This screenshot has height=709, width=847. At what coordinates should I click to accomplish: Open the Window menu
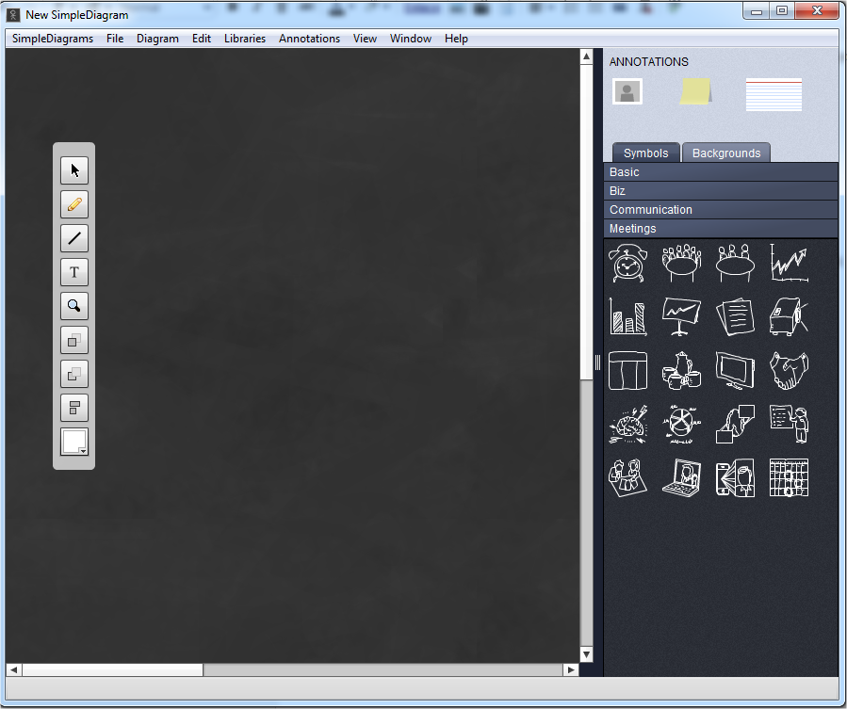[411, 39]
